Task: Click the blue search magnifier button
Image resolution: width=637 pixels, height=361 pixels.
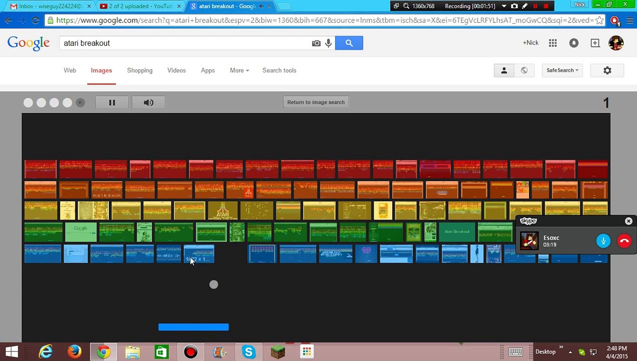Action: [x=349, y=43]
